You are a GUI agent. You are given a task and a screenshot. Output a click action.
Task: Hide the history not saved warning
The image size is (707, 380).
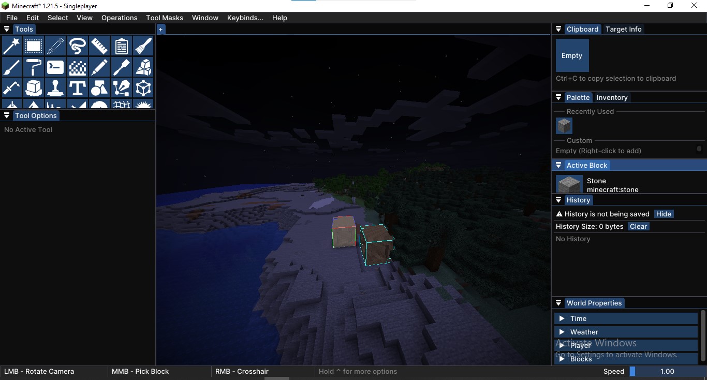664,214
